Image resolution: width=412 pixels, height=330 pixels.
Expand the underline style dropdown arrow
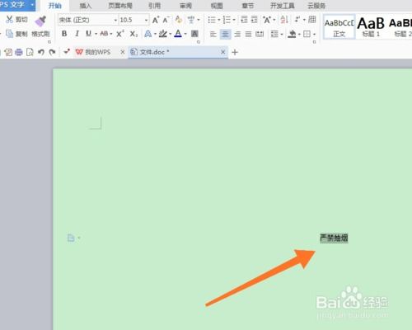click(x=96, y=34)
